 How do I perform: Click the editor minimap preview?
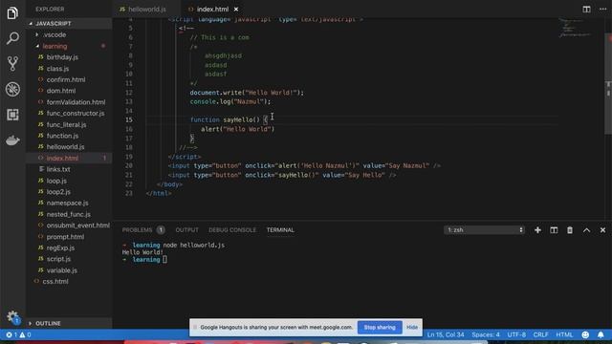point(575,28)
